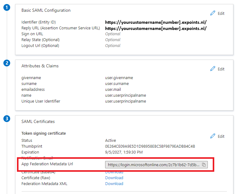Click the pencil icon in Attributes & Claims

pos(213,69)
